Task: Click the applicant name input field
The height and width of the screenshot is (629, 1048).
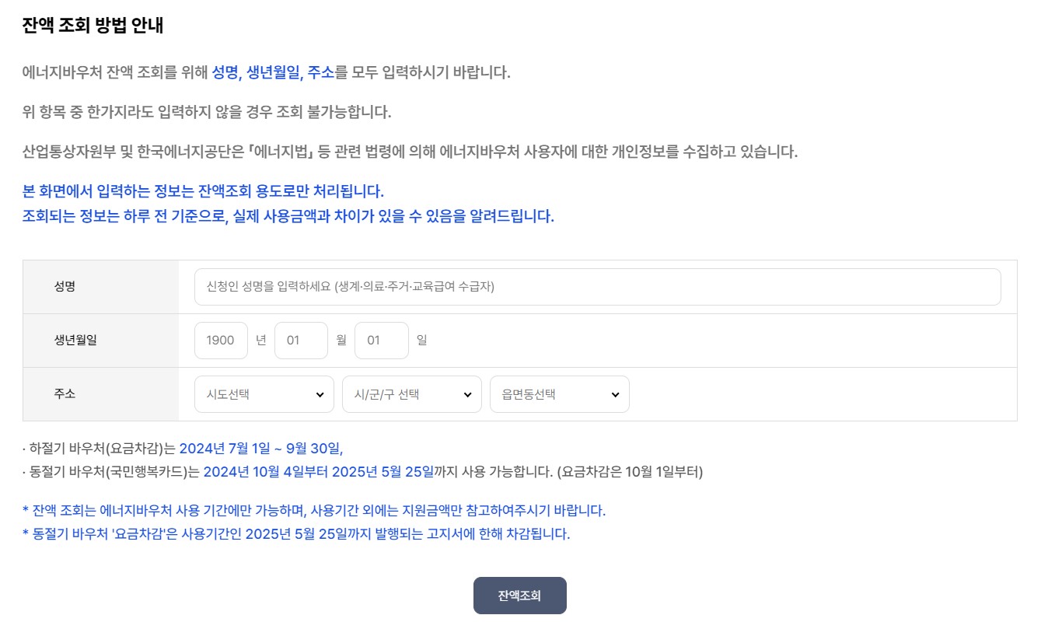Action: tap(597, 287)
